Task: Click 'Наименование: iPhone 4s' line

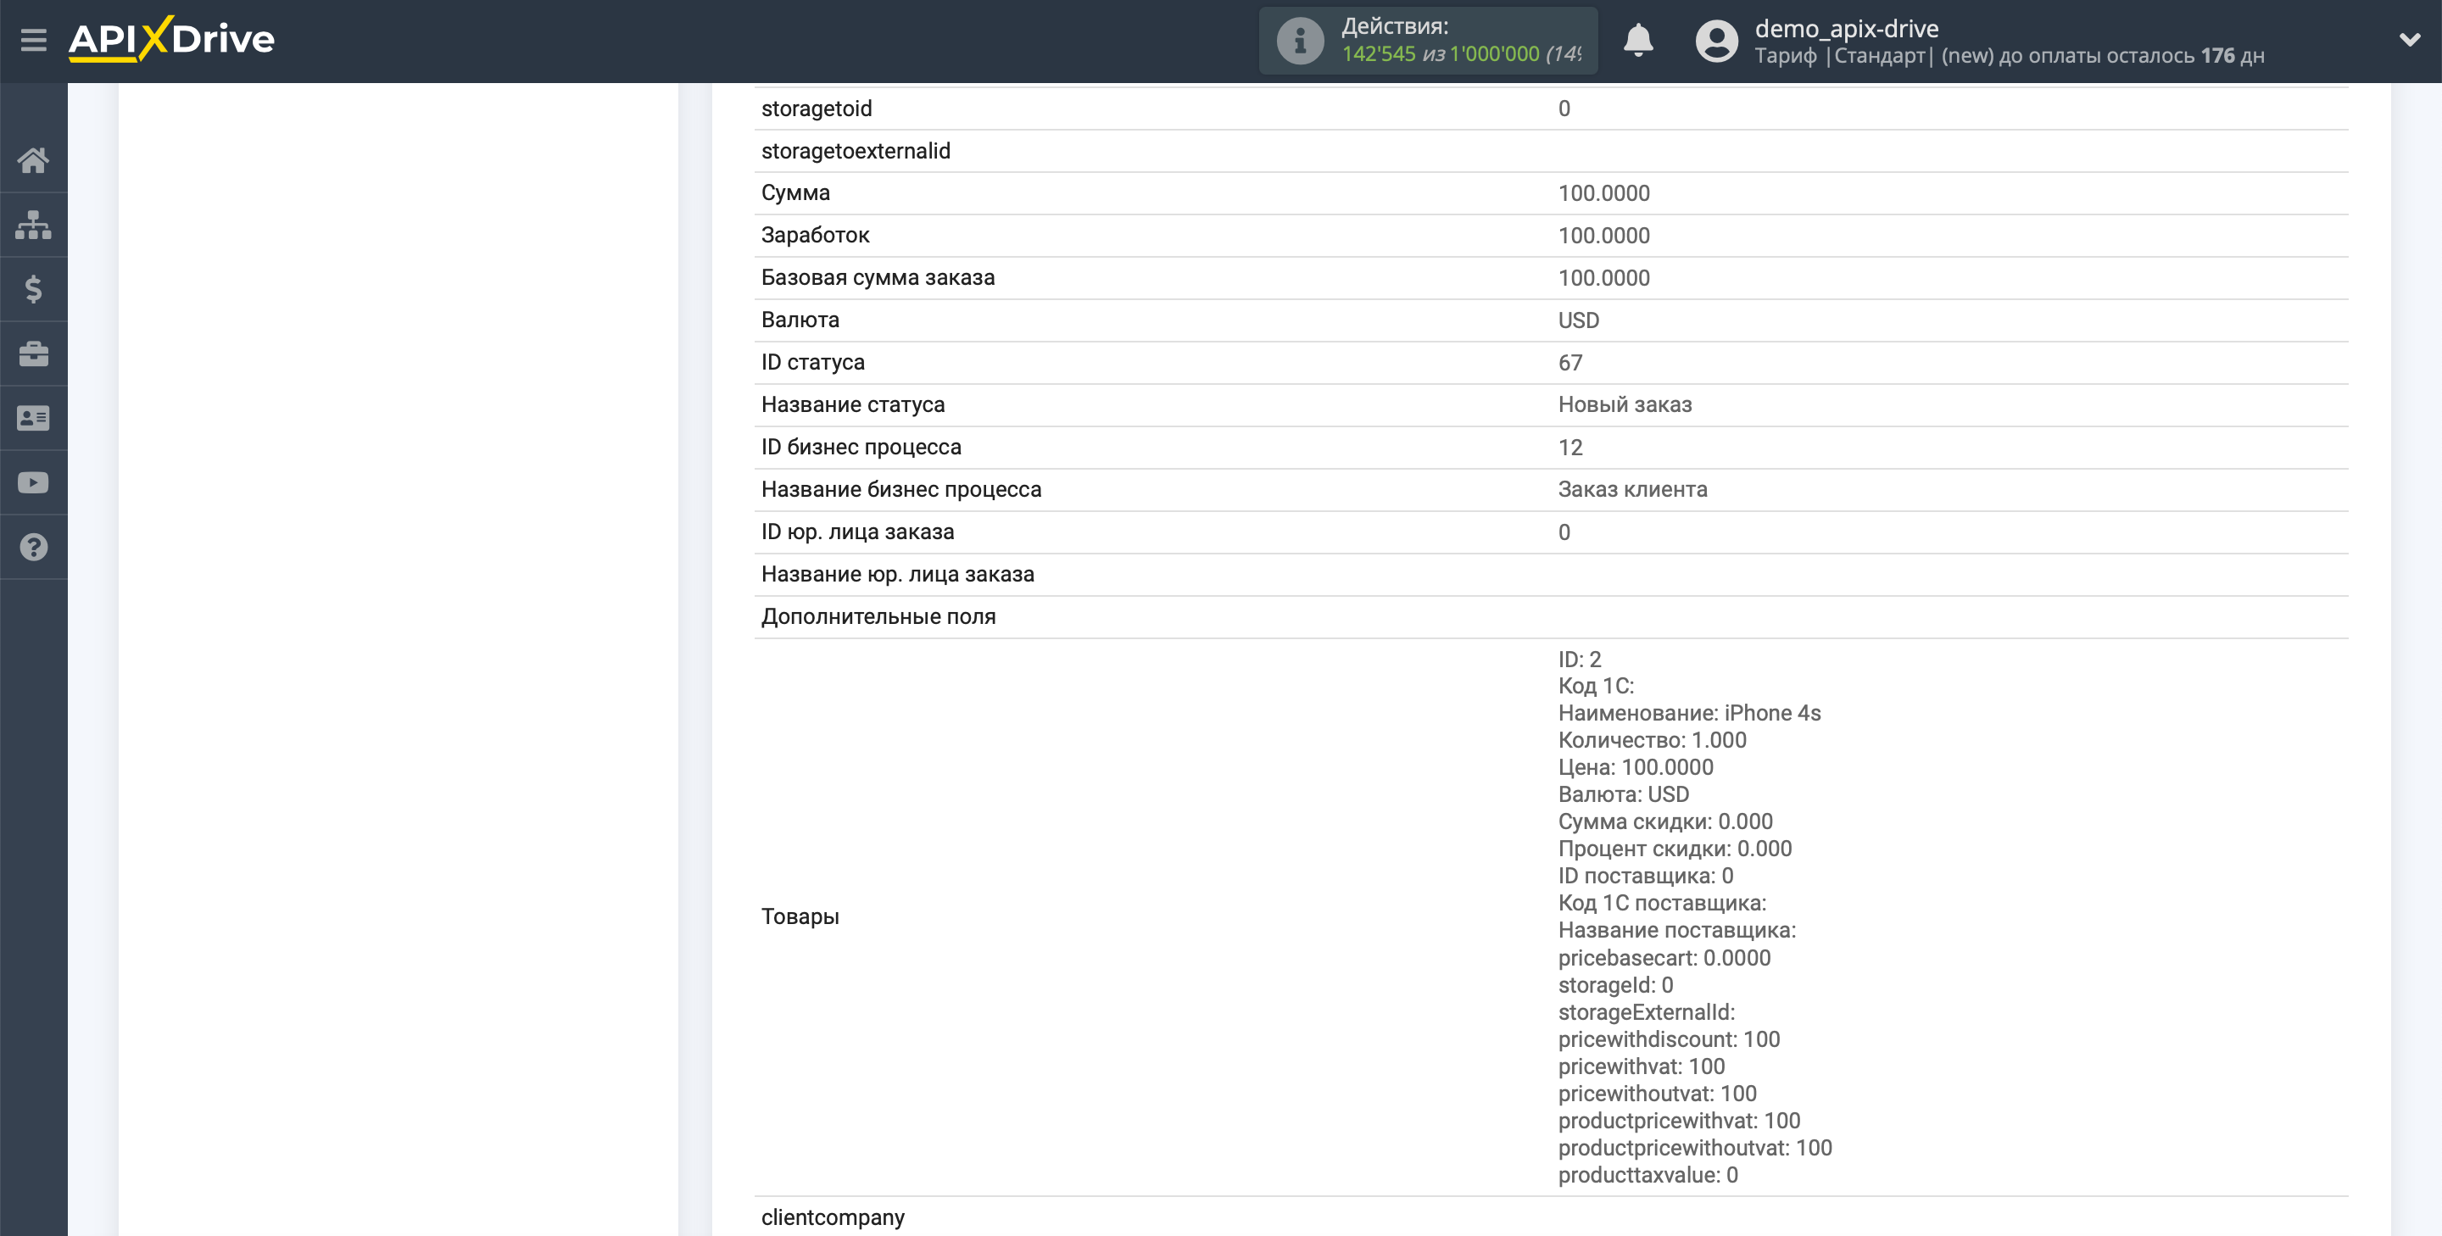Action: pos(1689,713)
